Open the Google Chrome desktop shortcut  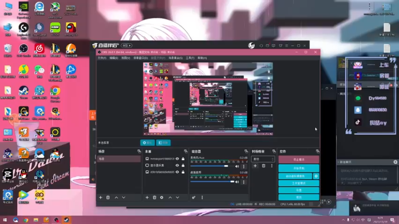[x=55, y=94]
